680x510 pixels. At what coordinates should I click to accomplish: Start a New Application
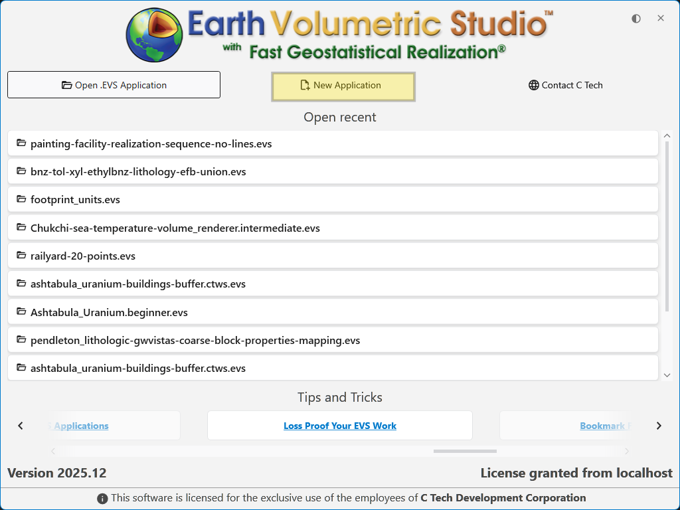tap(343, 86)
